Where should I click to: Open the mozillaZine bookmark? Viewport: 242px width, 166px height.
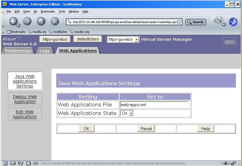[58, 32]
